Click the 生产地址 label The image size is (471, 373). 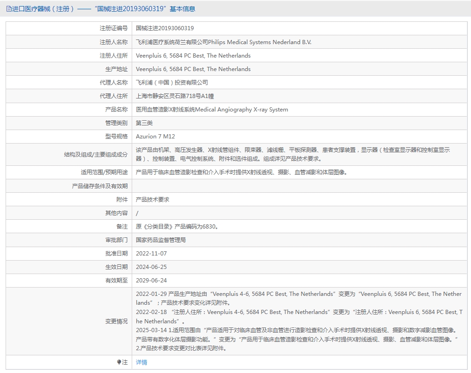pyautogui.click(x=116, y=69)
